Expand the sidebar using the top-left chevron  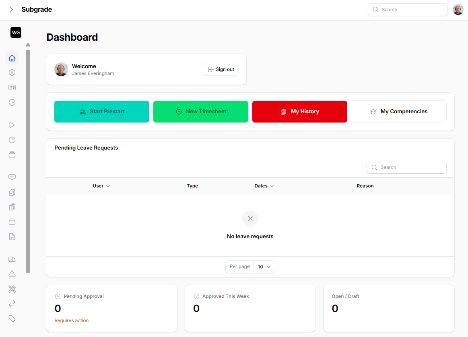(11, 10)
